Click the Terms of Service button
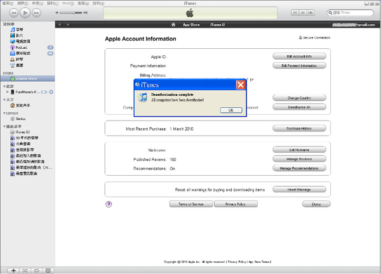The width and height of the screenshot is (381, 274). coord(191,204)
